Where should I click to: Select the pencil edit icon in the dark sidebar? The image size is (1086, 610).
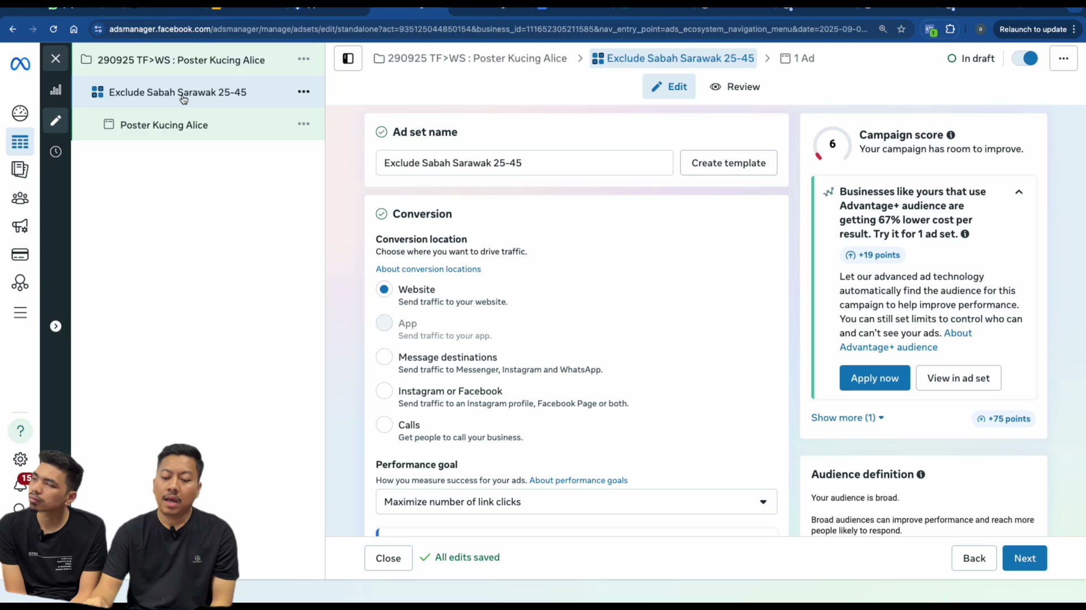(x=55, y=120)
